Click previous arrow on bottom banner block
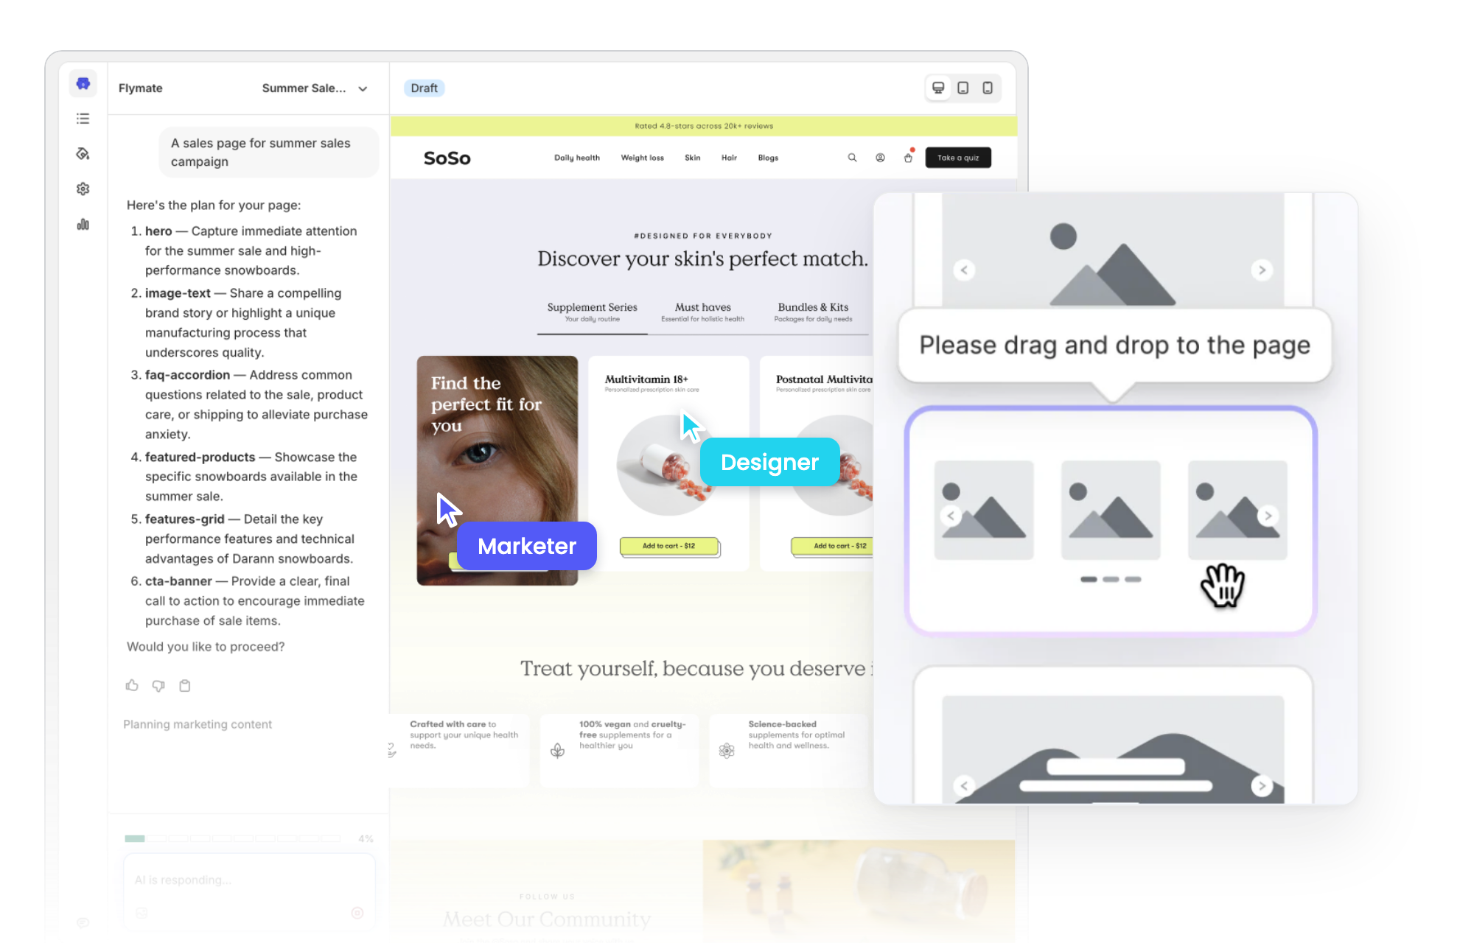The height and width of the screenshot is (943, 1474). coord(964,786)
